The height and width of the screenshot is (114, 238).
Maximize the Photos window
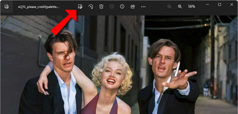219,4
